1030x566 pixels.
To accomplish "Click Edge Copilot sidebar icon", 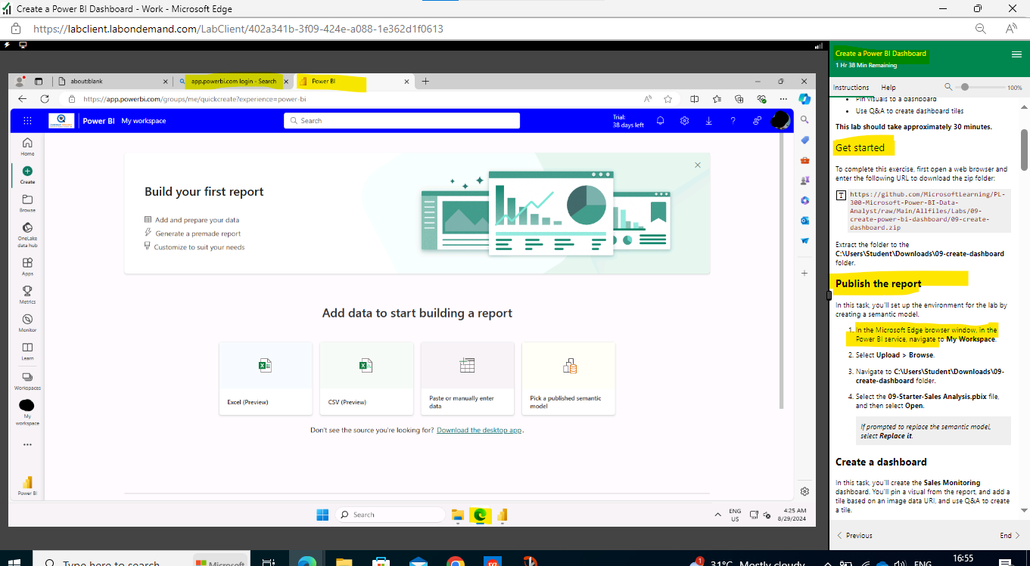I will coord(804,99).
